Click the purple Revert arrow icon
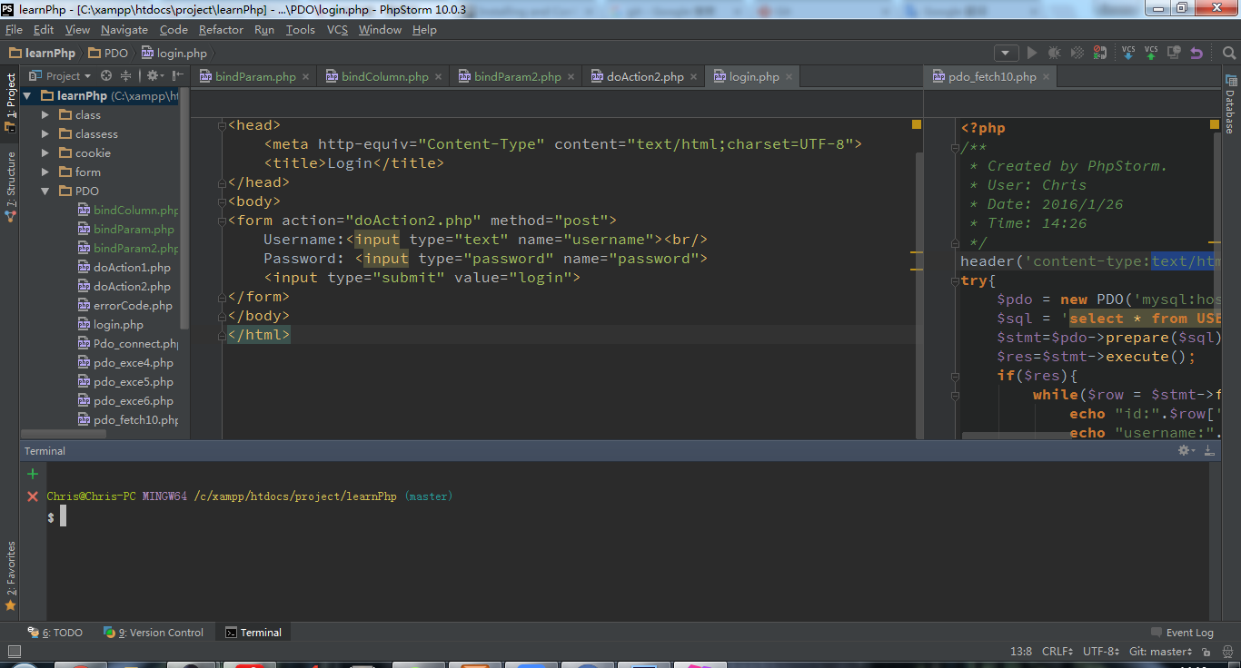This screenshot has height=668, width=1241. 1196,53
